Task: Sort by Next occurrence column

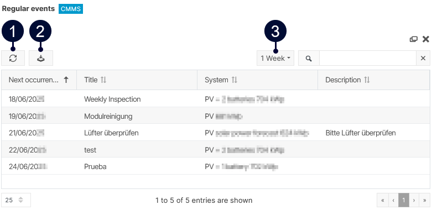Action: 39,80
